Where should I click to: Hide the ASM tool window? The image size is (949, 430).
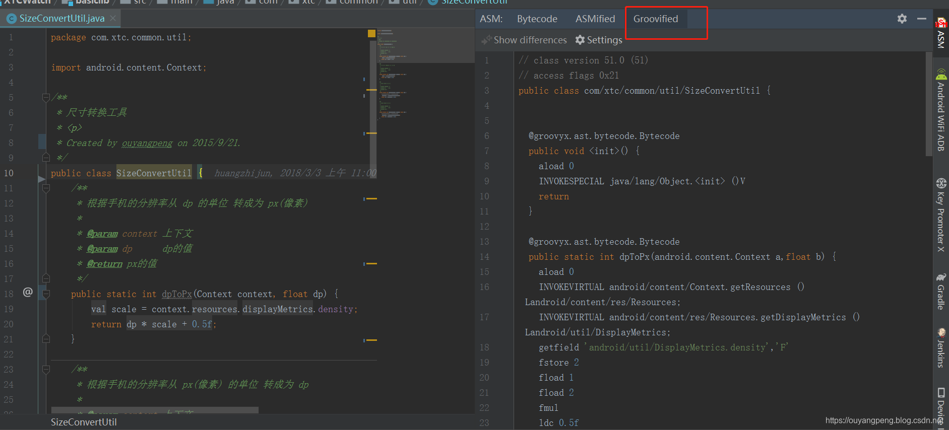pyautogui.click(x=922, y=19)
